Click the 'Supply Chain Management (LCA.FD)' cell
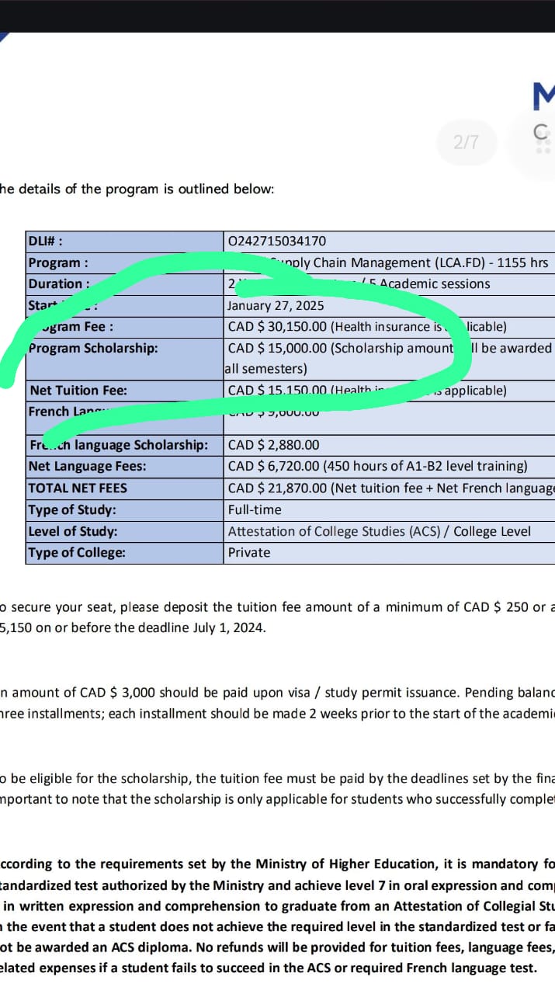Image resolution: width=555 pixels, height=994 pixels. click(388, 262)
